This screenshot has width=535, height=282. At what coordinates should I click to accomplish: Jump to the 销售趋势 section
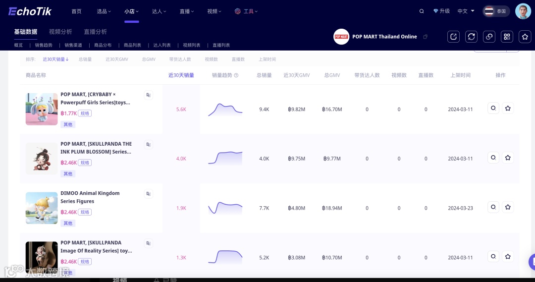tap(44, 45)
